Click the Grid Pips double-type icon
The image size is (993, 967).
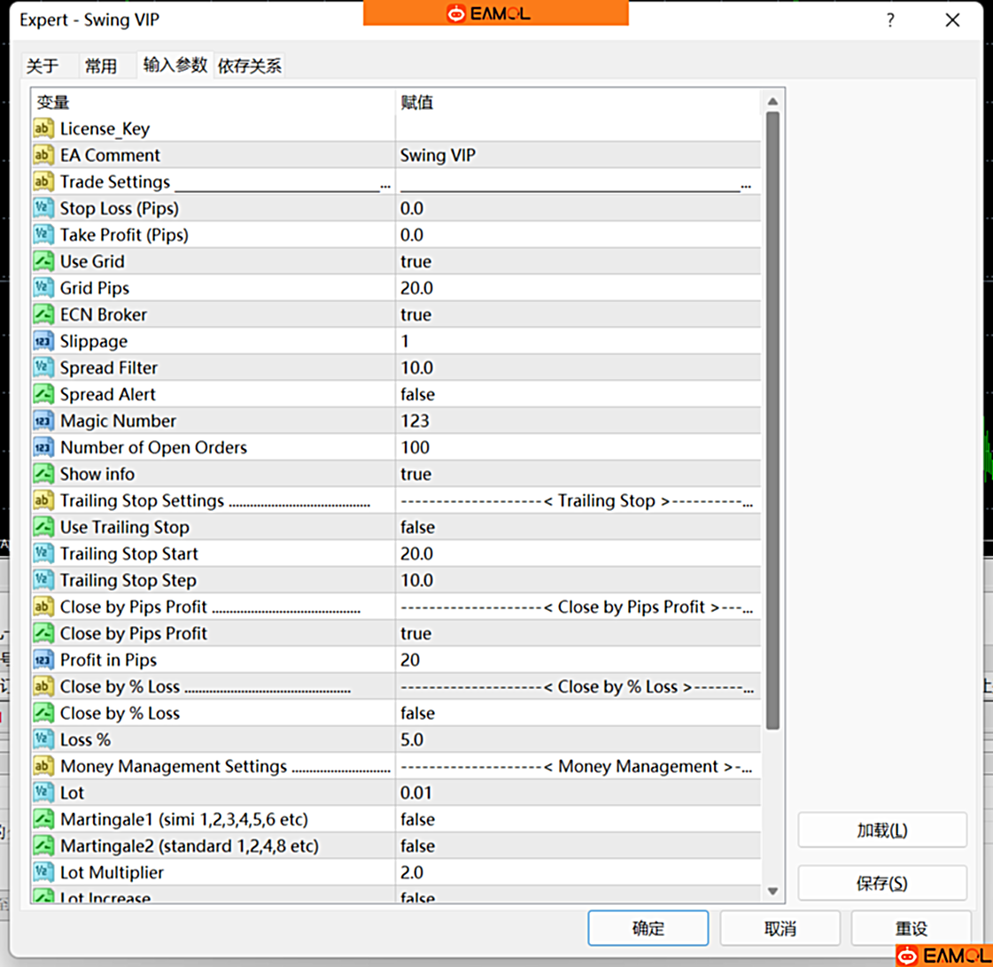point(43,288)
